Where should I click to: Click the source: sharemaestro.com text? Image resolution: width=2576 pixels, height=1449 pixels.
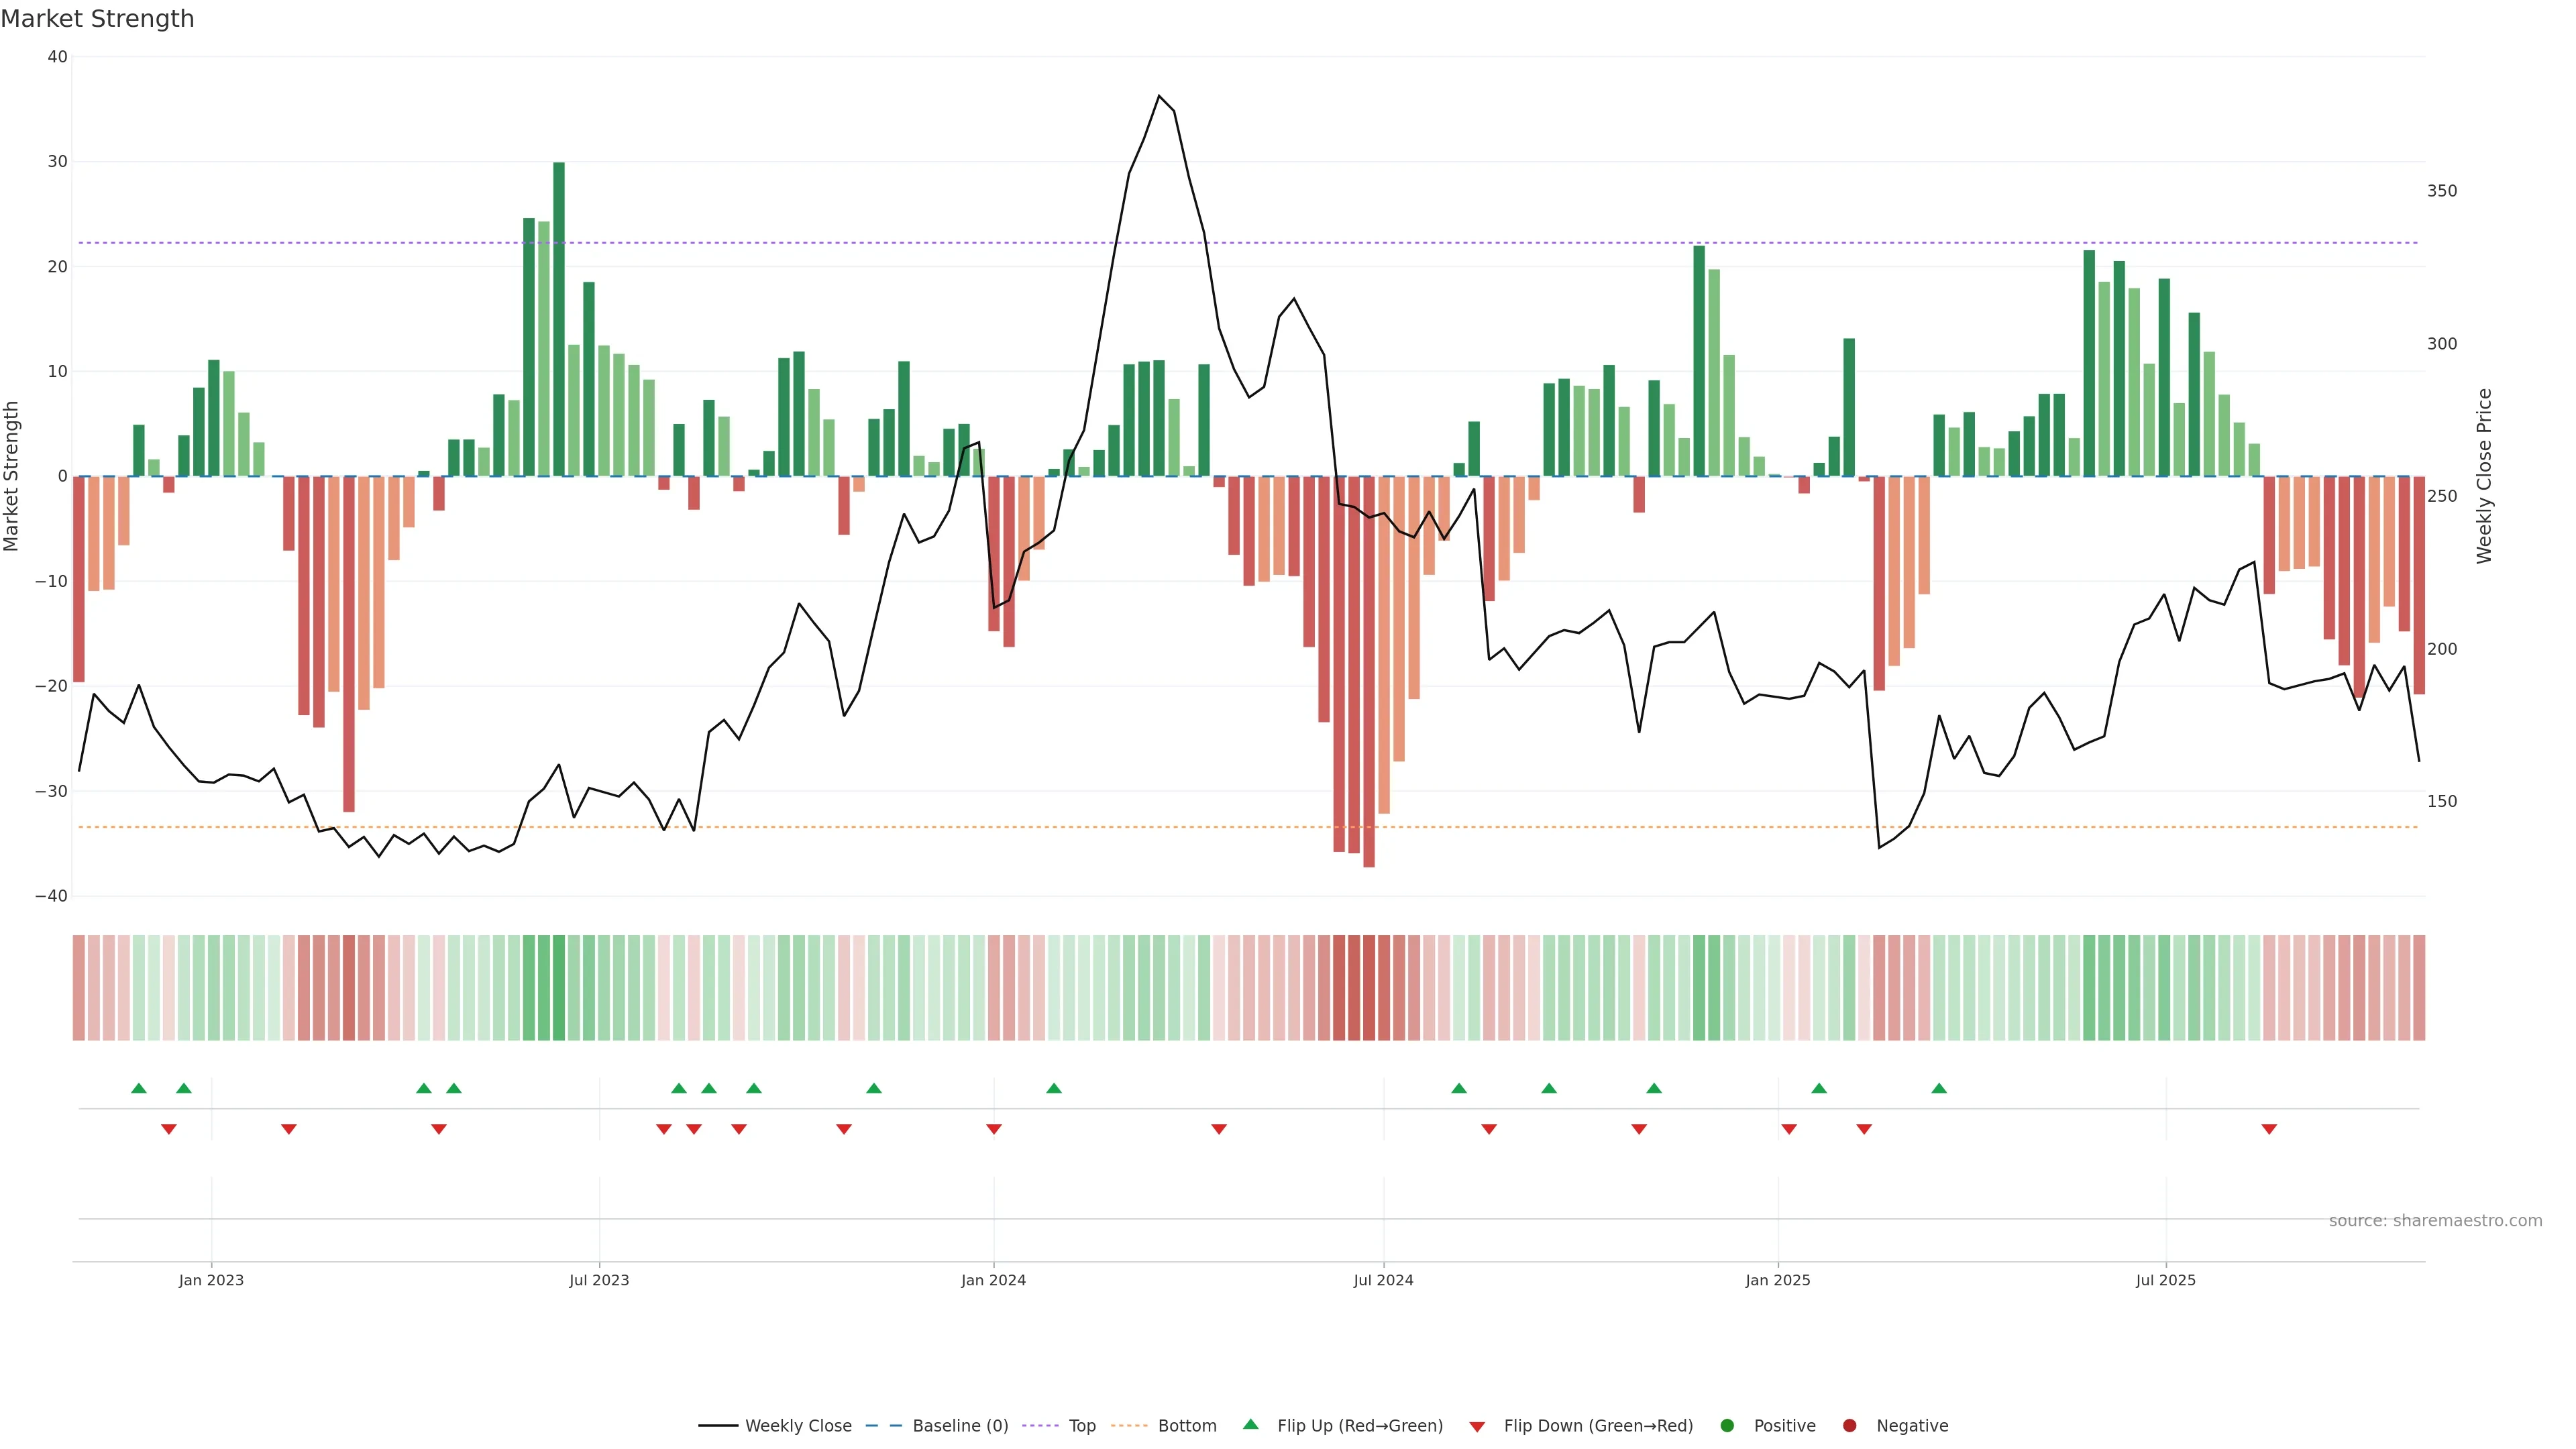[2435, 1220]
